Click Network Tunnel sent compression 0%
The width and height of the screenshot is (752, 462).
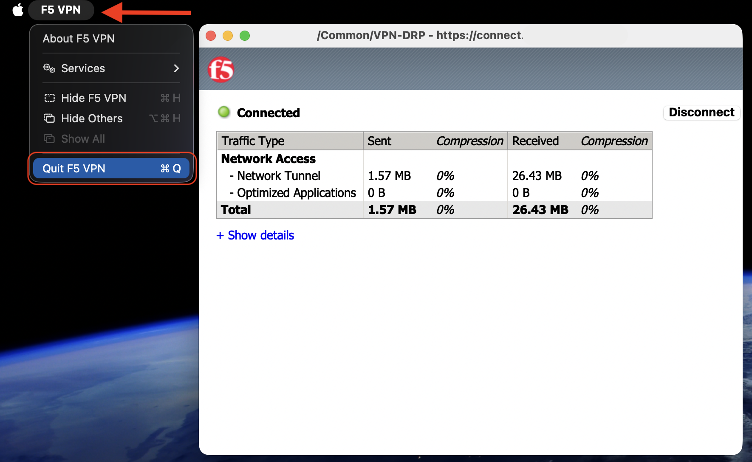[x=445, y=176]
